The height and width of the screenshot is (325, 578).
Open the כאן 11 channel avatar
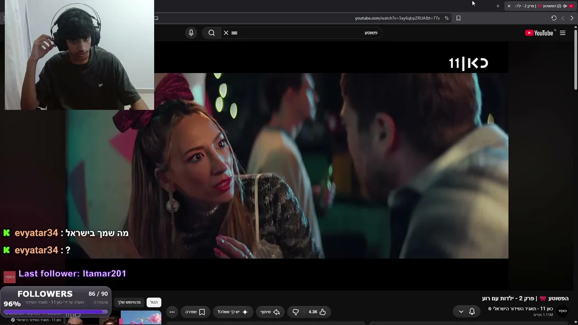tap(563, 311)
